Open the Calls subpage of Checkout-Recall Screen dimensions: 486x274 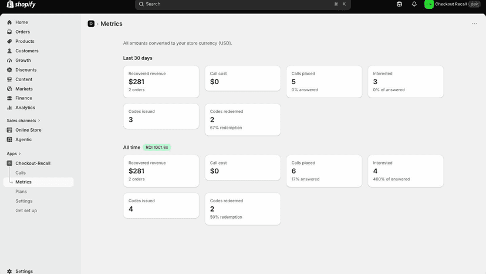click(21, 173)
